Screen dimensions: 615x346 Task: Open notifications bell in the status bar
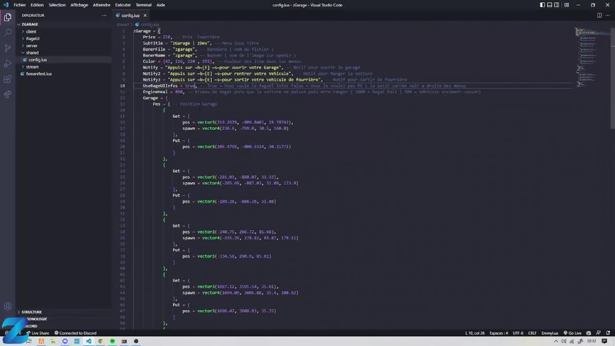607,333
